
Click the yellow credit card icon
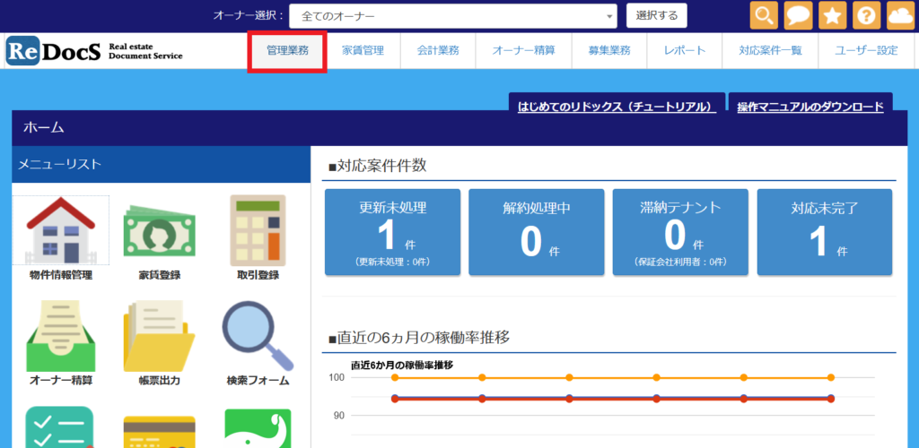point(159,432)
